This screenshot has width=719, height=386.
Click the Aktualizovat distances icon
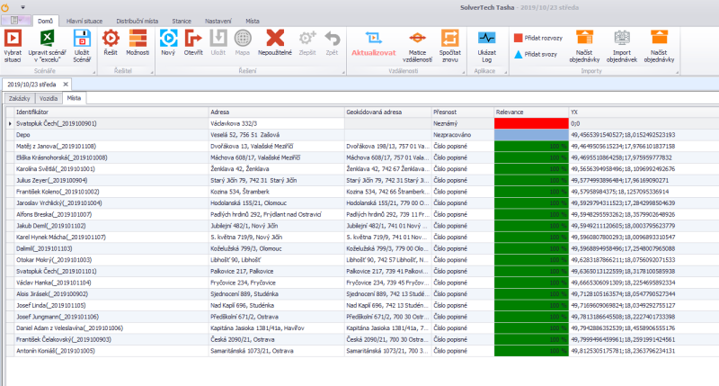(x=373, y=39)
